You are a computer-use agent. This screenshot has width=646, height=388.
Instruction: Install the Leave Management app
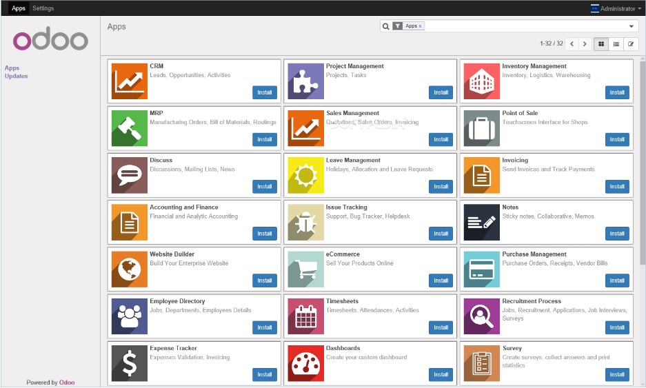(x=441, y=187)
